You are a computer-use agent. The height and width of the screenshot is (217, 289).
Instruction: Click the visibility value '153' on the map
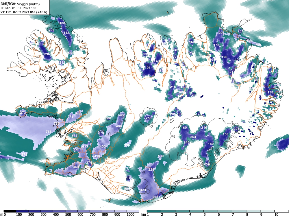pyautogui.click(x=130, y=178)
